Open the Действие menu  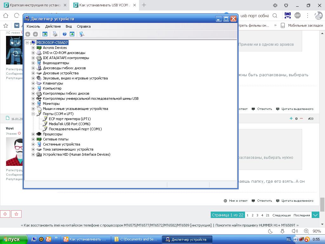(53, 26)
